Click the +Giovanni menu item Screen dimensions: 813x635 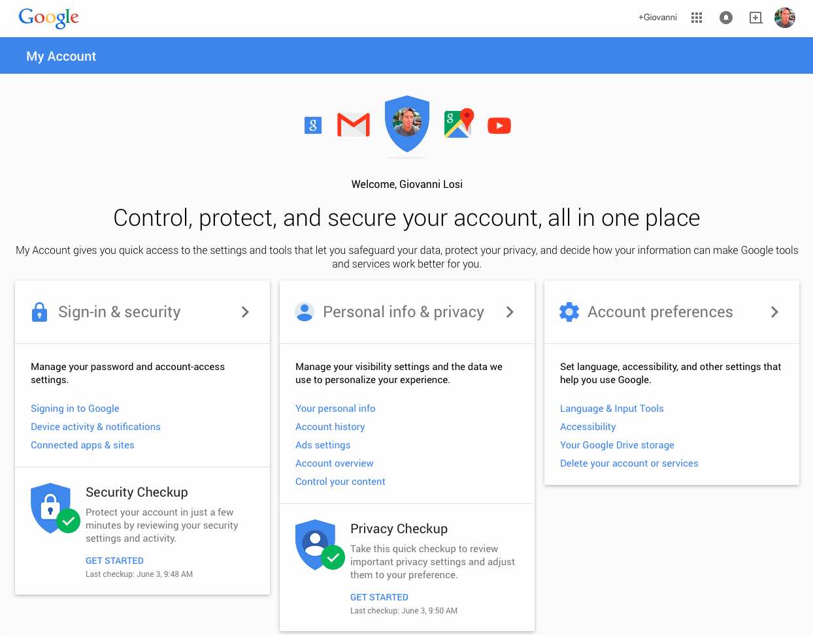tap(657, 18)
